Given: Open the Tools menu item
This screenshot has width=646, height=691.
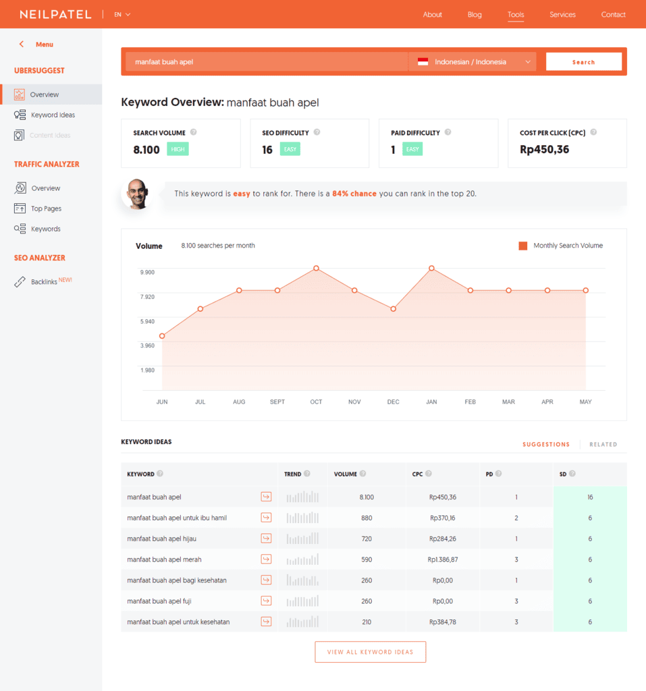Looking at the screenshot, I should [516, 15].
